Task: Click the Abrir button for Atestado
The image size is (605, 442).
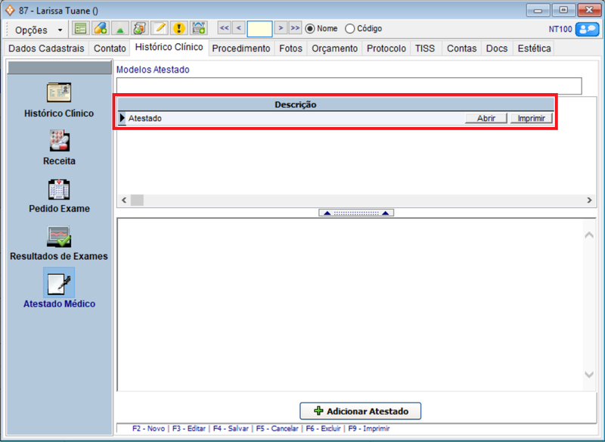Action: (486, 118)
